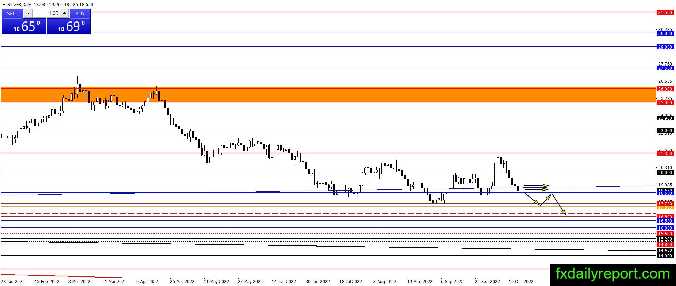Click the 15 Feb 2022 date label

47,281
